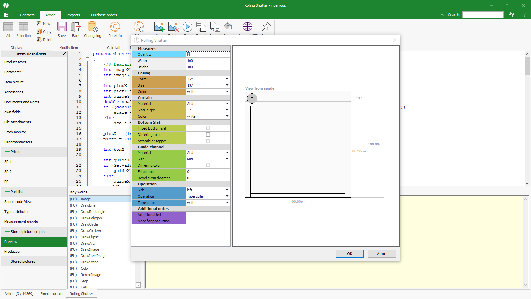Click the OK button

[x=349, y=254]
